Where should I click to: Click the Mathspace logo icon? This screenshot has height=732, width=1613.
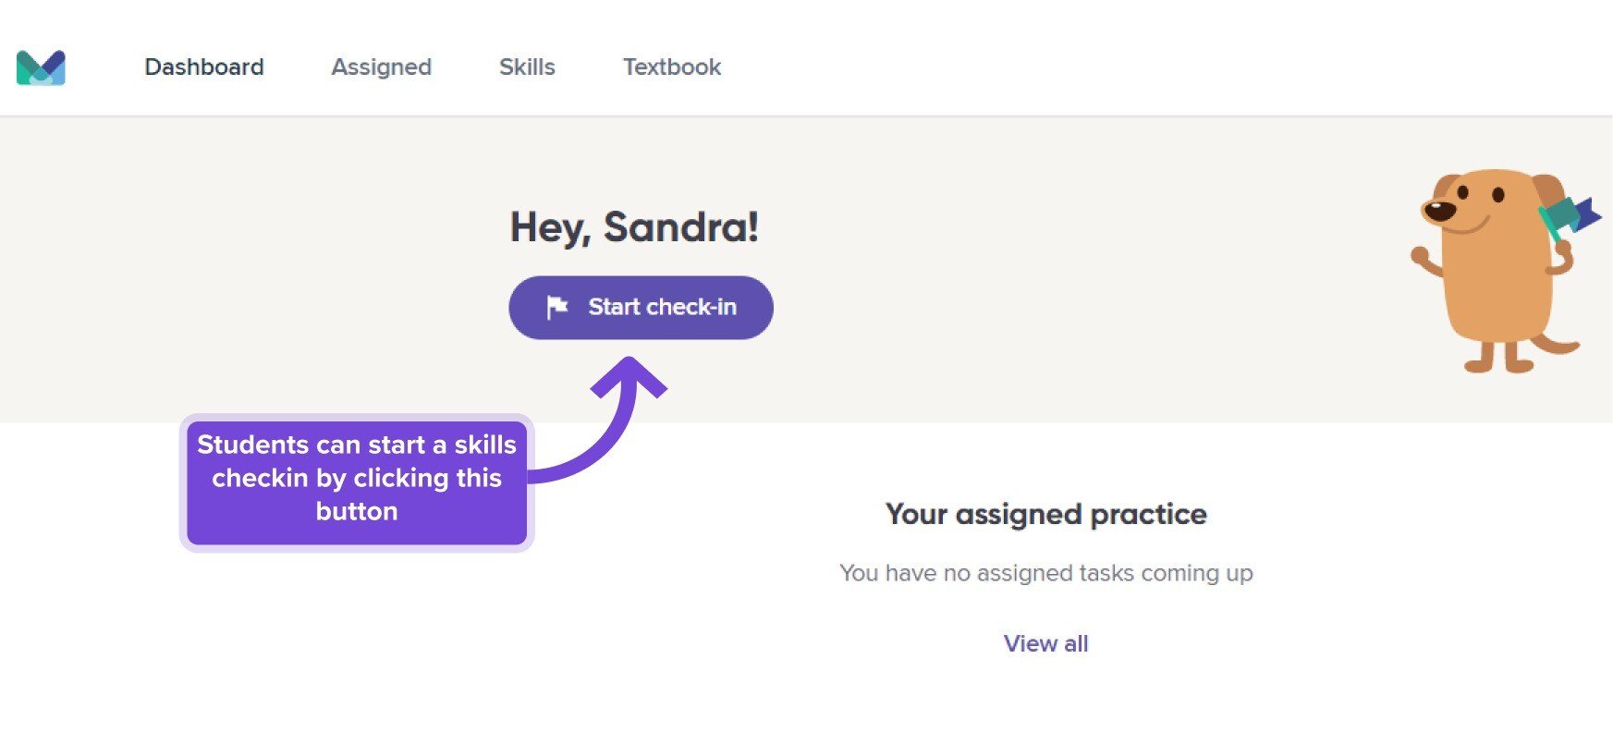click(x=41, y=67)
